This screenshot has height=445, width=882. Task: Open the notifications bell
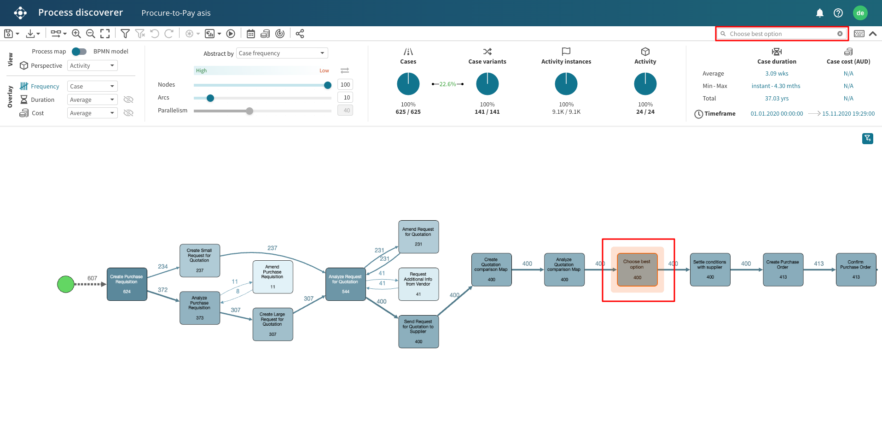coord(819,13)
